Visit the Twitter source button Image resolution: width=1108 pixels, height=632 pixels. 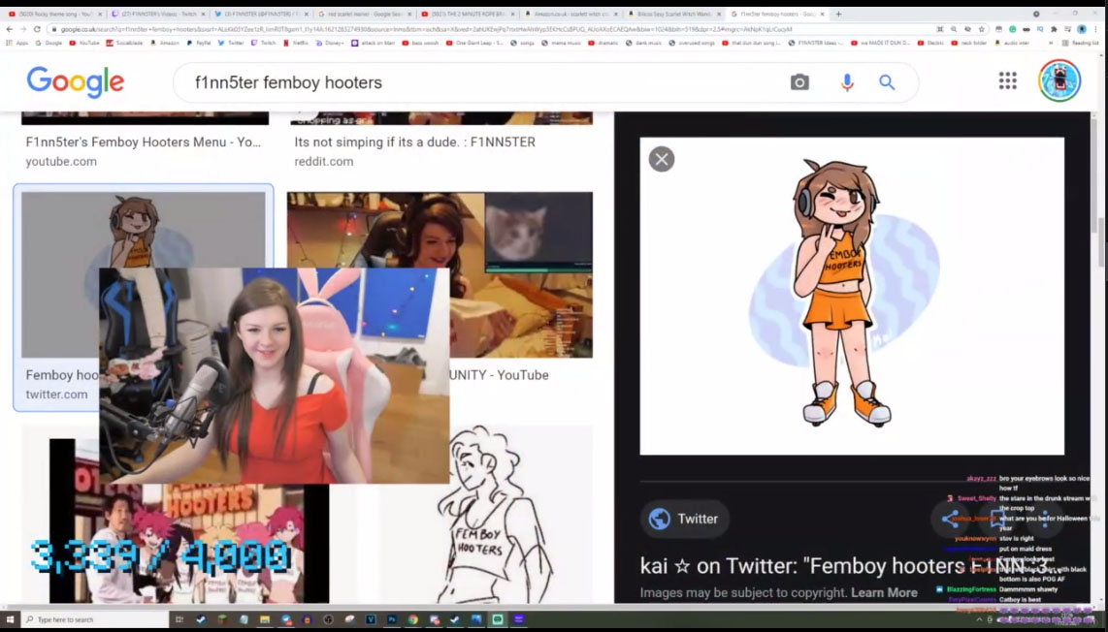tap(684, 519)
